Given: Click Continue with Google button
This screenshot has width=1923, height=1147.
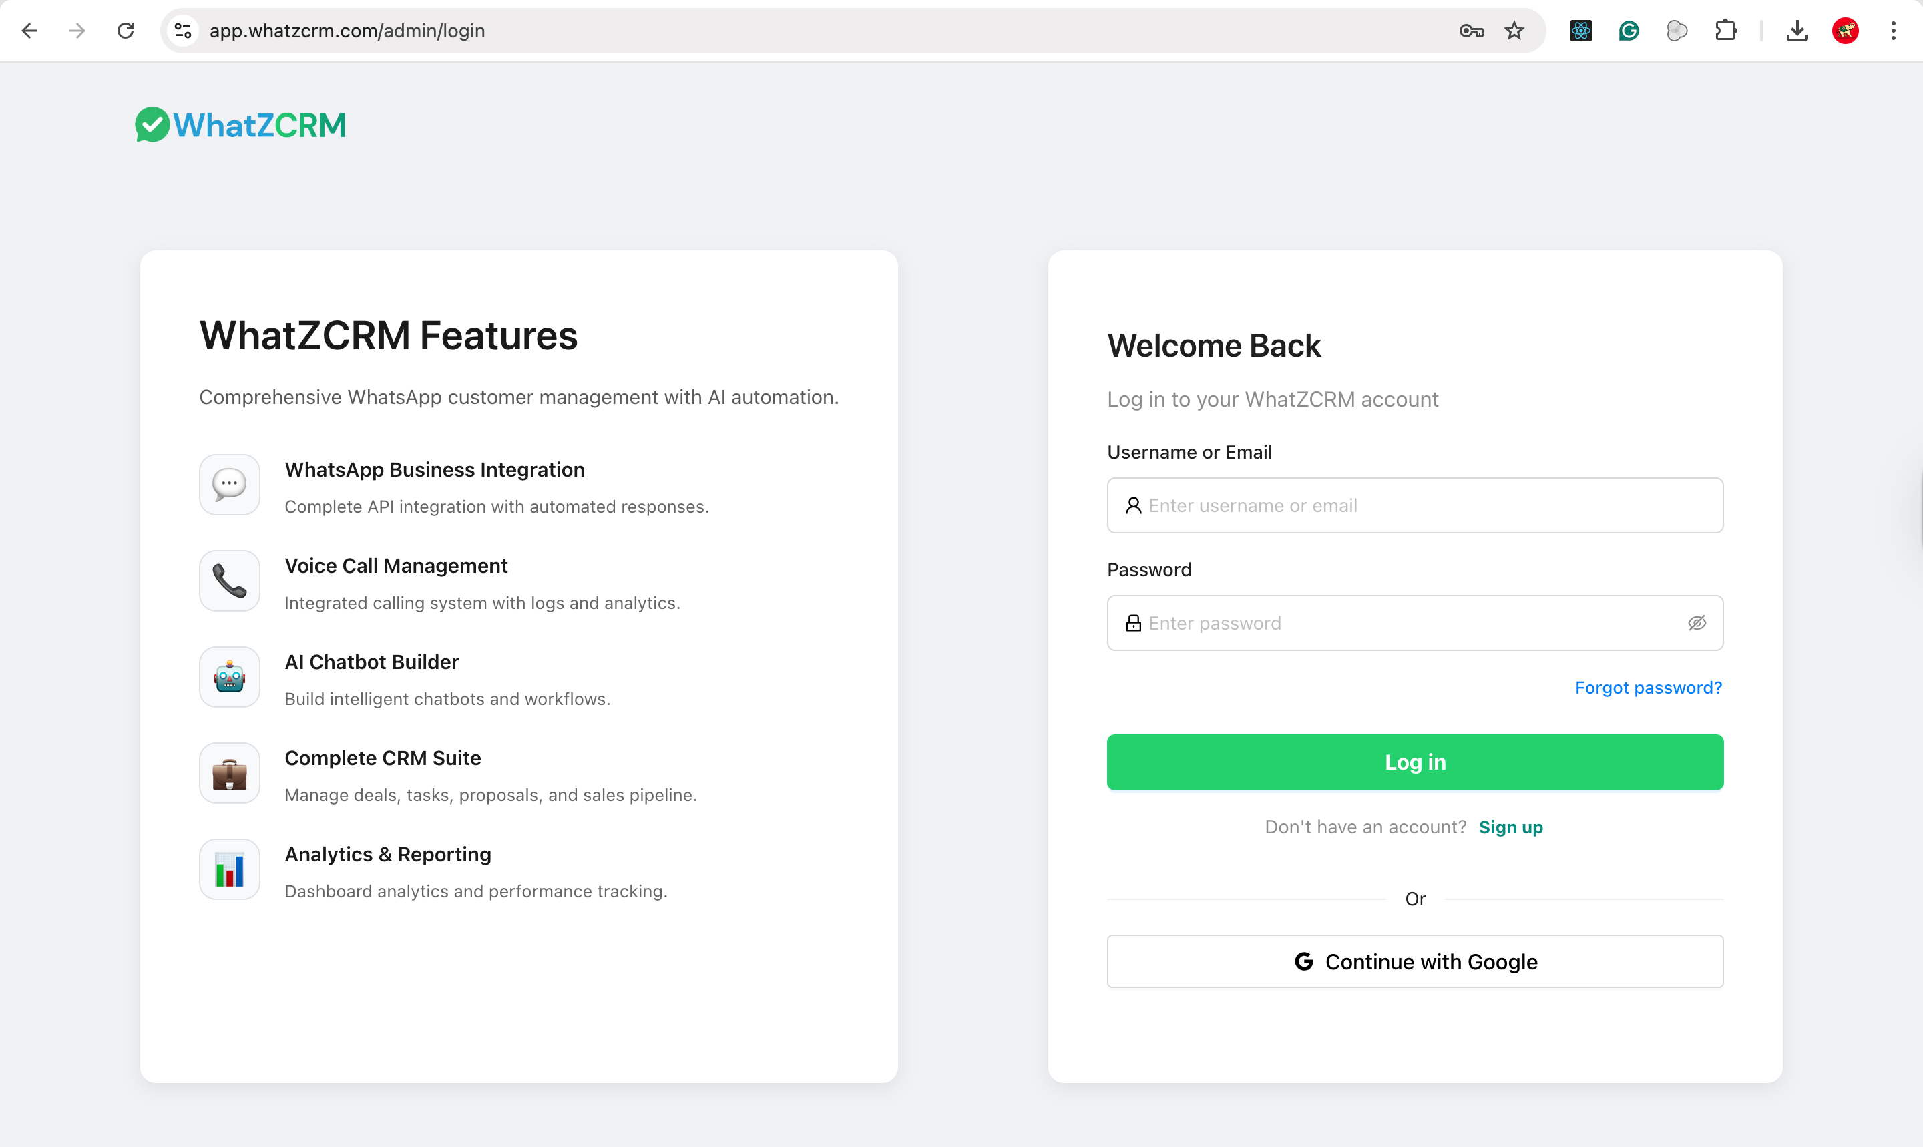Looking at the screenshot, I should (x=1414, y=961).
